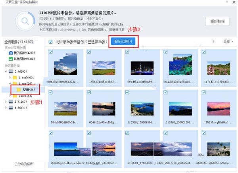Click the 备份已选照片 button
This screenshot has width=238, height=173.
coord(123,41)
